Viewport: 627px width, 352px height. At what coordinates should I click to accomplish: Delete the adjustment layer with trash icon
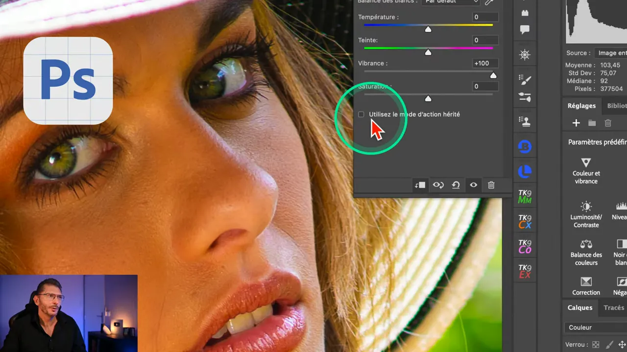(x=491, y=185)
